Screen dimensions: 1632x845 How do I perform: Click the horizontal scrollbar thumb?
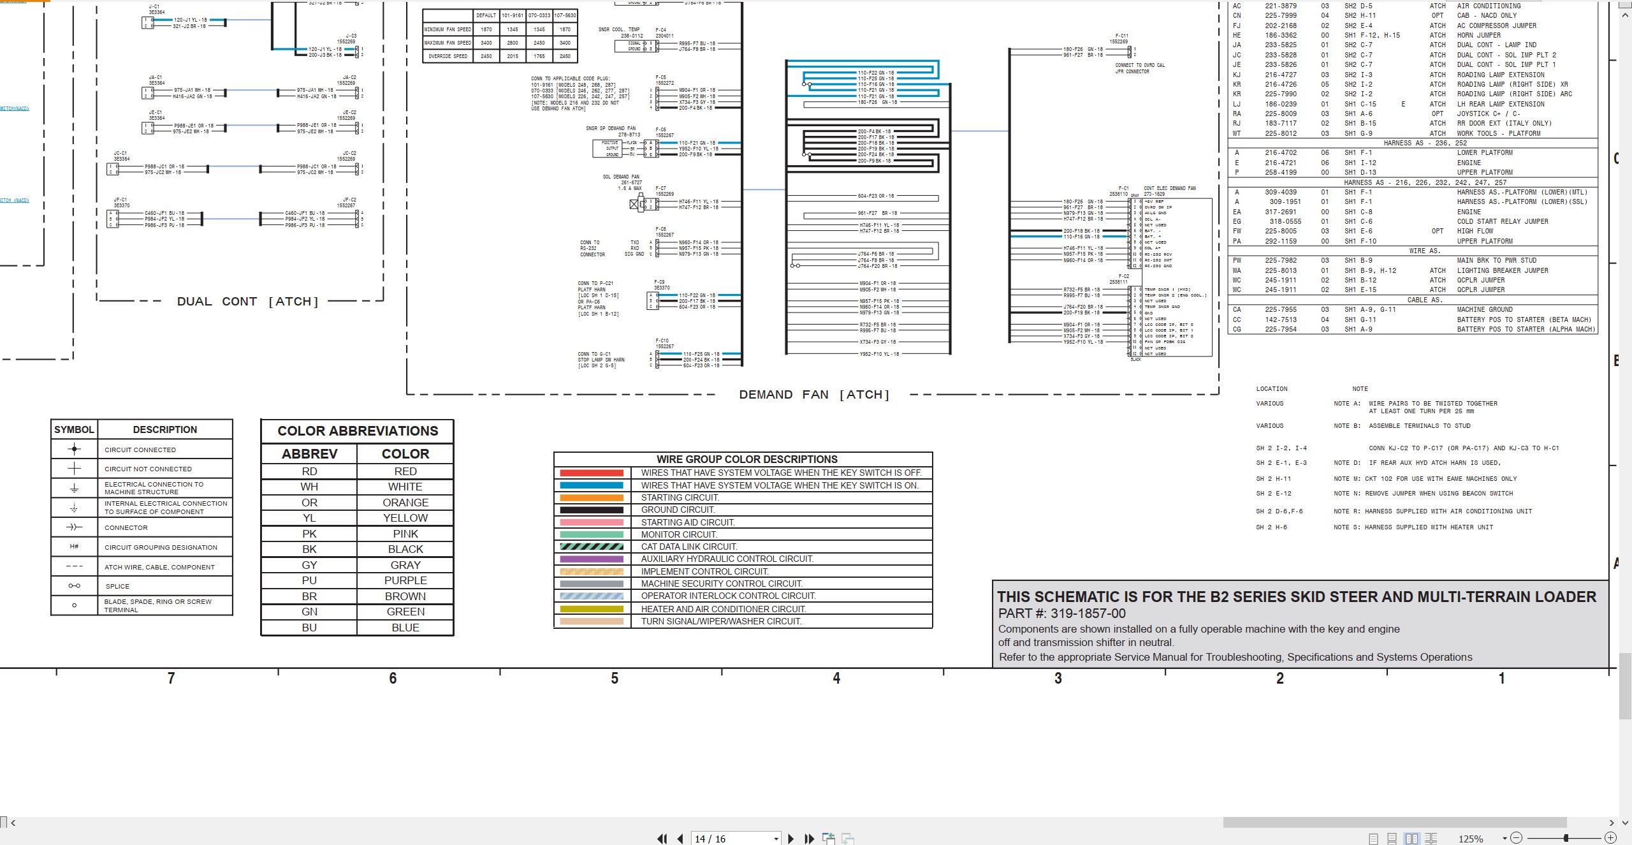coord(1394,823)
